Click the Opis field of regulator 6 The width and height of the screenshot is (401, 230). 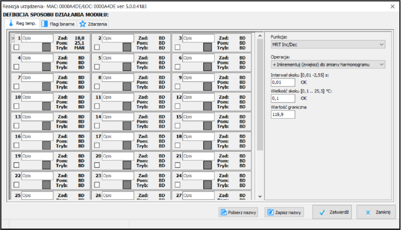(198, 58)
